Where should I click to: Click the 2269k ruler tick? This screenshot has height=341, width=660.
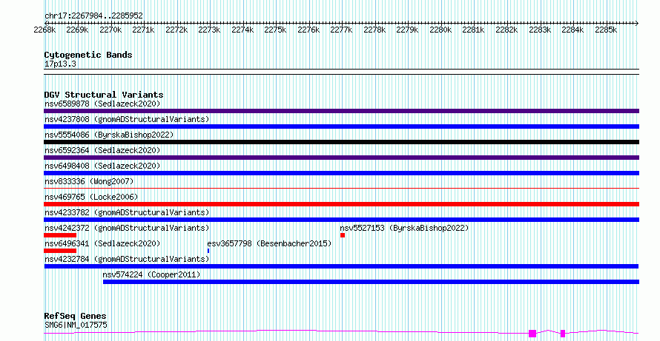click(x=77, y=30)
